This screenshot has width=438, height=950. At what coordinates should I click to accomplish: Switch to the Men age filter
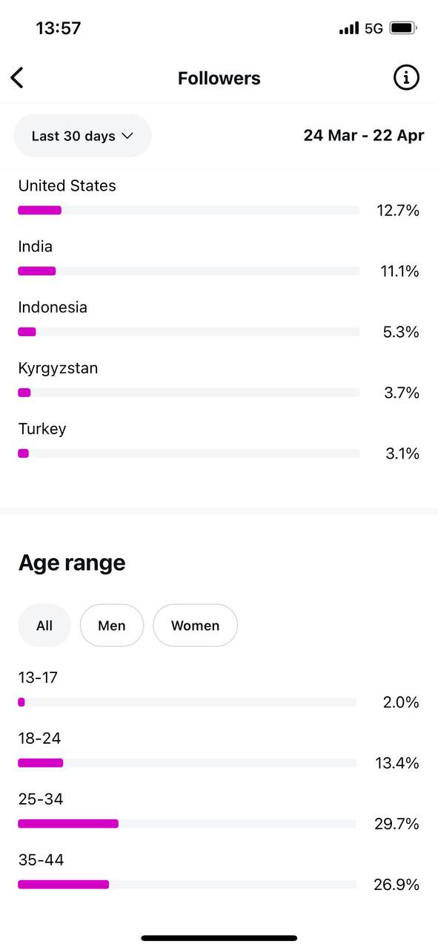(x=112, y=626)
